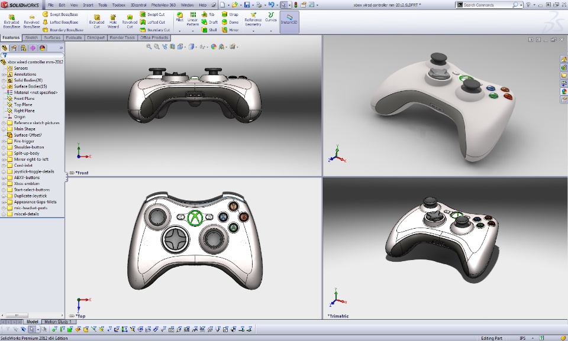This screenshot has width=568, height=341.
Task: Select the Revolved Boss/Base tool
Action: [x=31, y=21]
